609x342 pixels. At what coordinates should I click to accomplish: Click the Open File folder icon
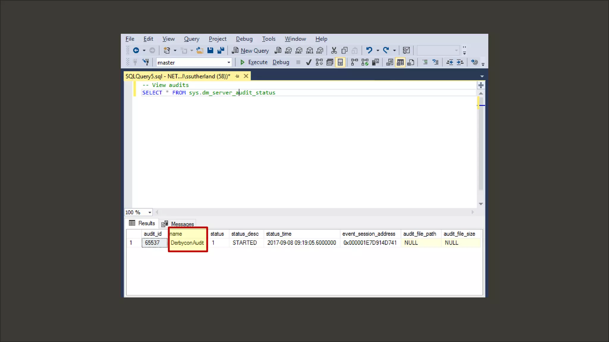(x=200, y=50)
